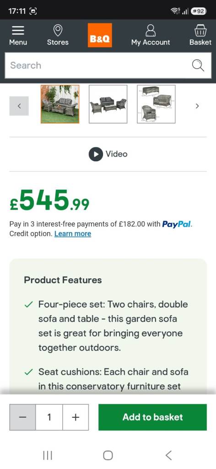Click the search magnifier icon
The height and width of the screenshot is (469, 216).
[x=198, y=65]
